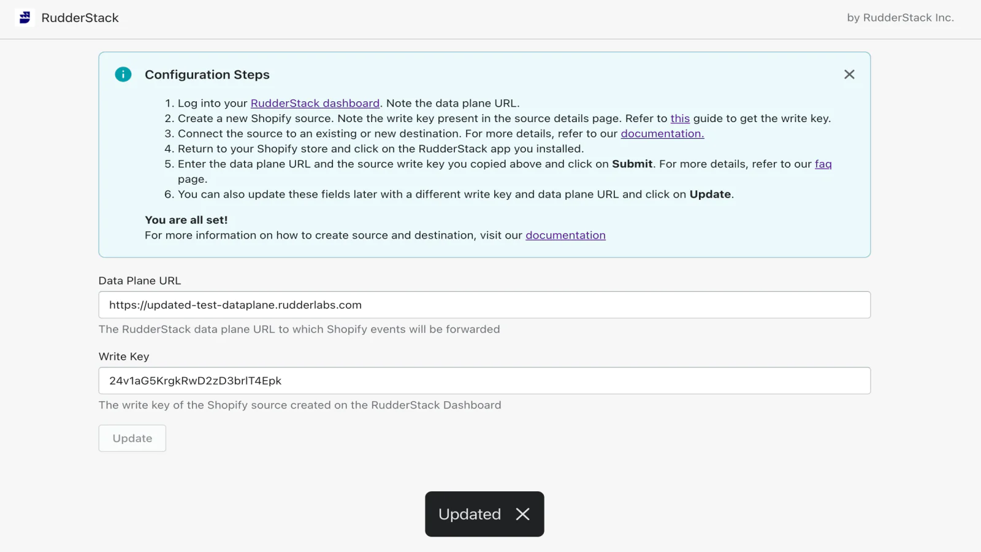Screen dimensions: 981x552
Task: Click the Data Plane URL input field
Action: [484, 304]
